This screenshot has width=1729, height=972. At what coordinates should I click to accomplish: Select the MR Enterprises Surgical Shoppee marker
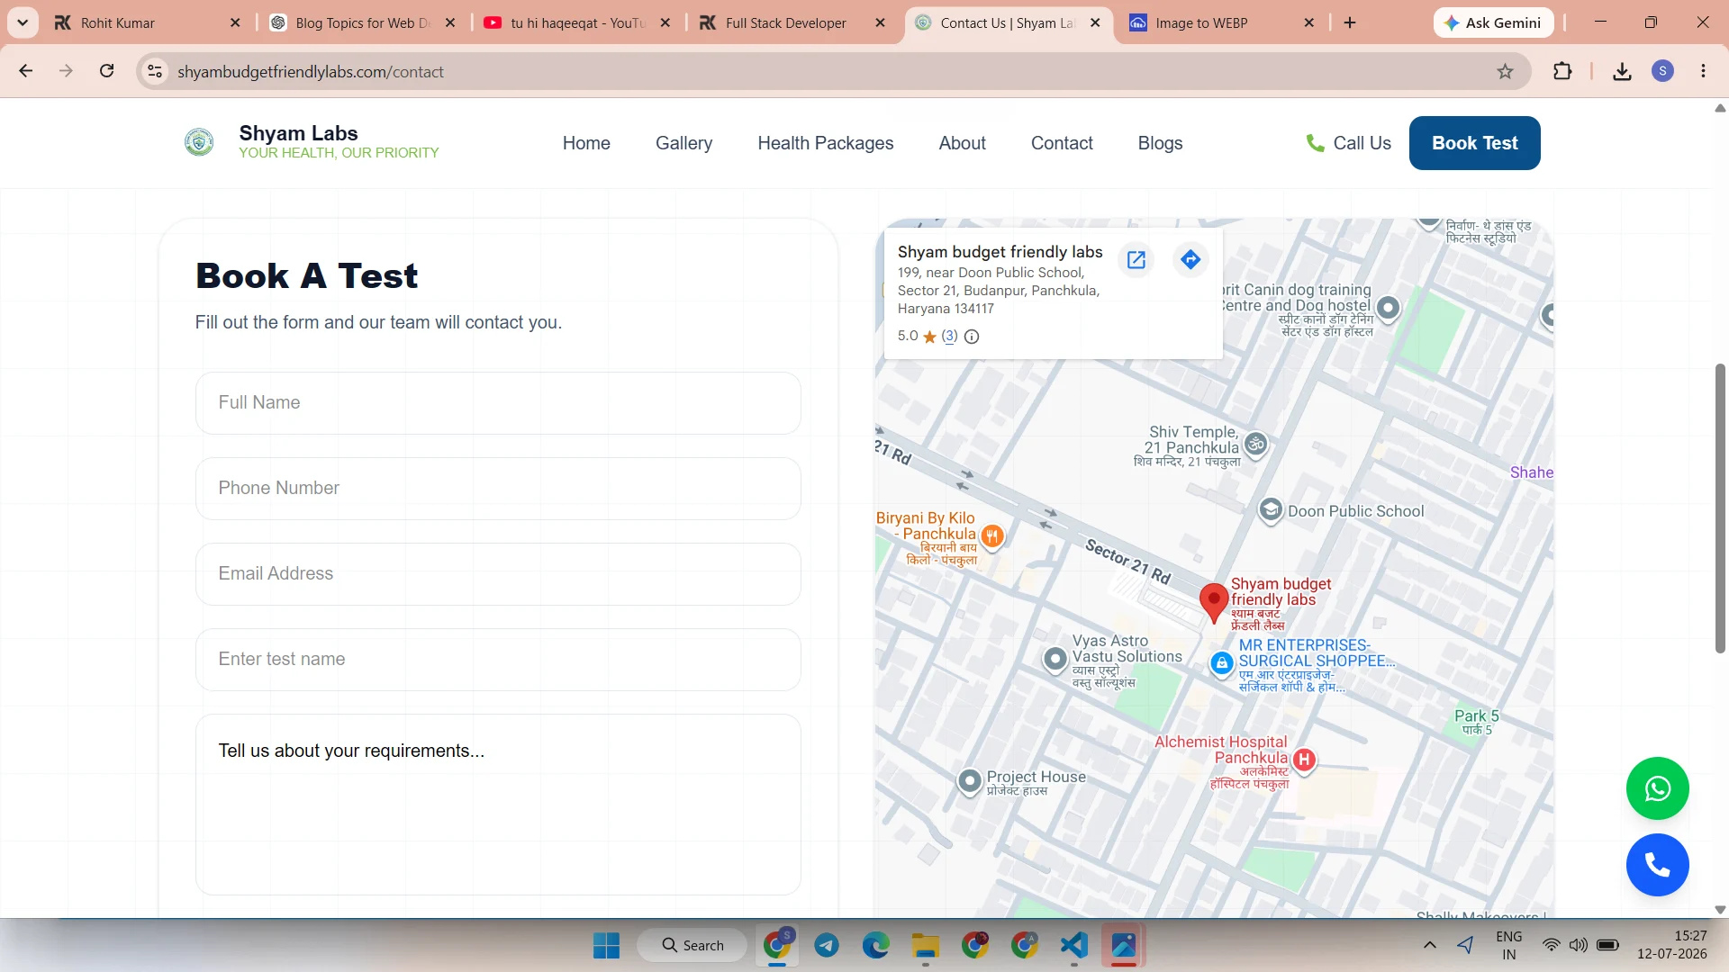(1222, 663)
